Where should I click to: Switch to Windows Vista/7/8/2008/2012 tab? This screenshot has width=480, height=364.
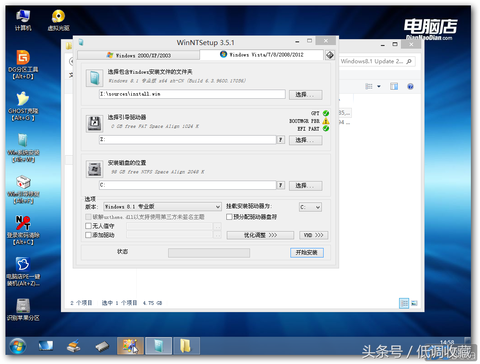coord(262,55)
